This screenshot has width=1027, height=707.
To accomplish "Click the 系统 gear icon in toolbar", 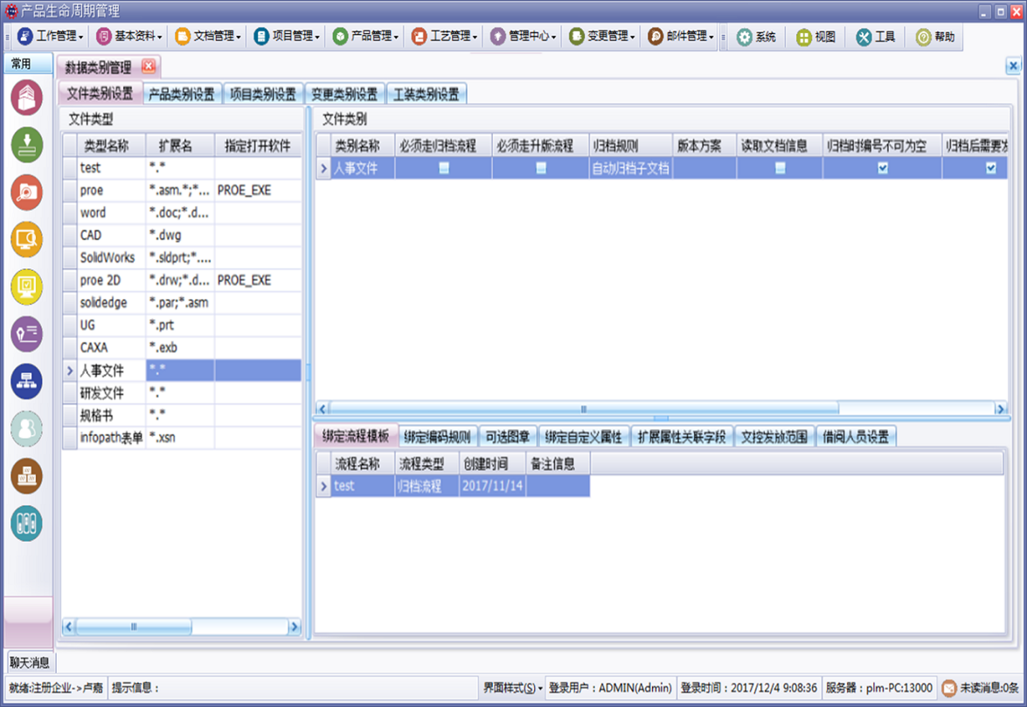I will [x=745, y=37].
